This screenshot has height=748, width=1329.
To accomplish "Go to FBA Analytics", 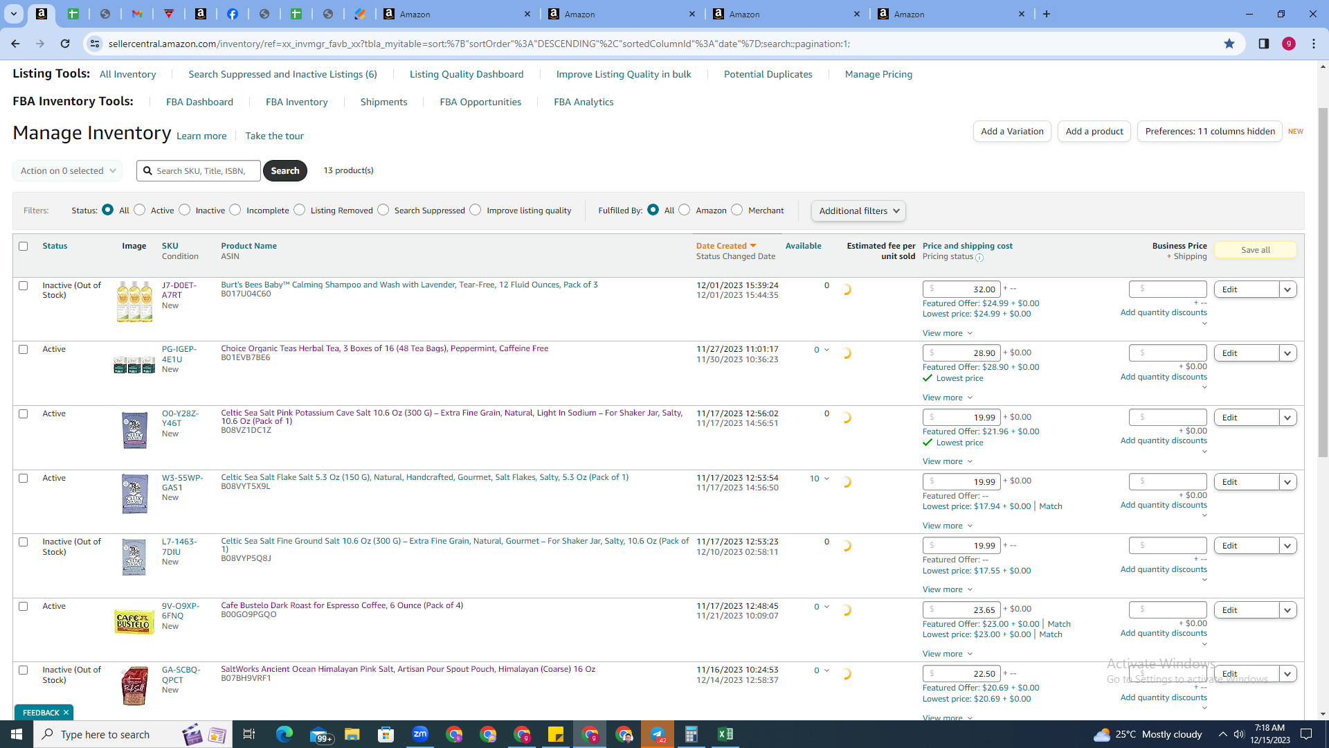I will [x=584, y=102].
